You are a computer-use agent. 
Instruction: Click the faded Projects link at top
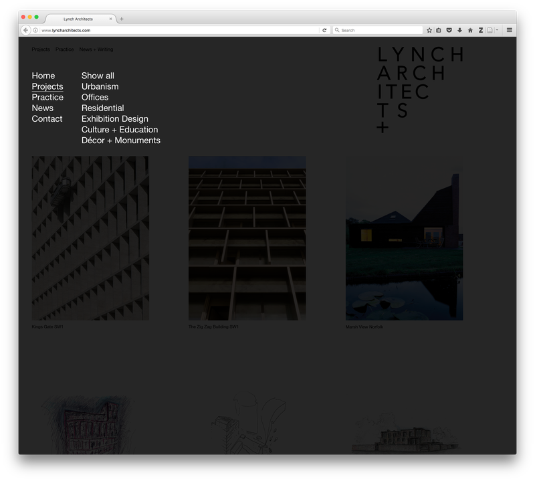[x=41, y=49]
